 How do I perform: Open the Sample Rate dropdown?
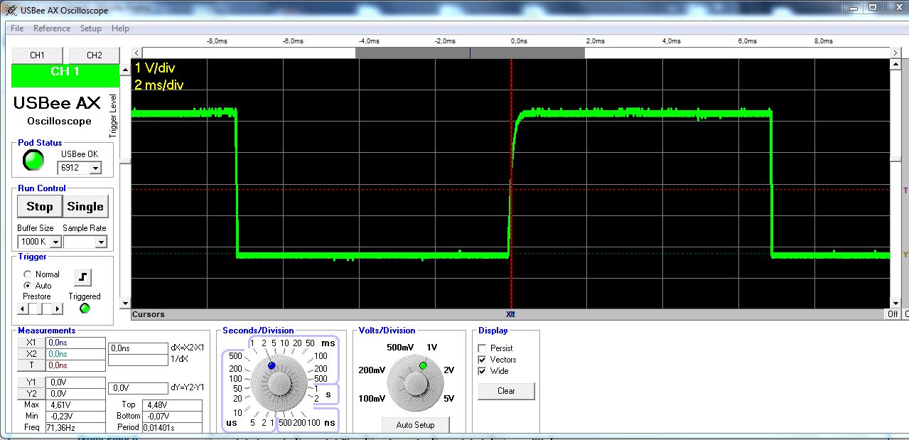pos(101,242)
